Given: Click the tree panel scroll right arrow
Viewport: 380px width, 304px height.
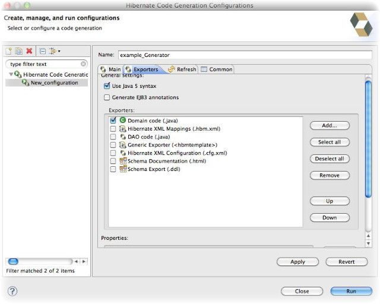Looking at the screenshot, I should (84, 261).
